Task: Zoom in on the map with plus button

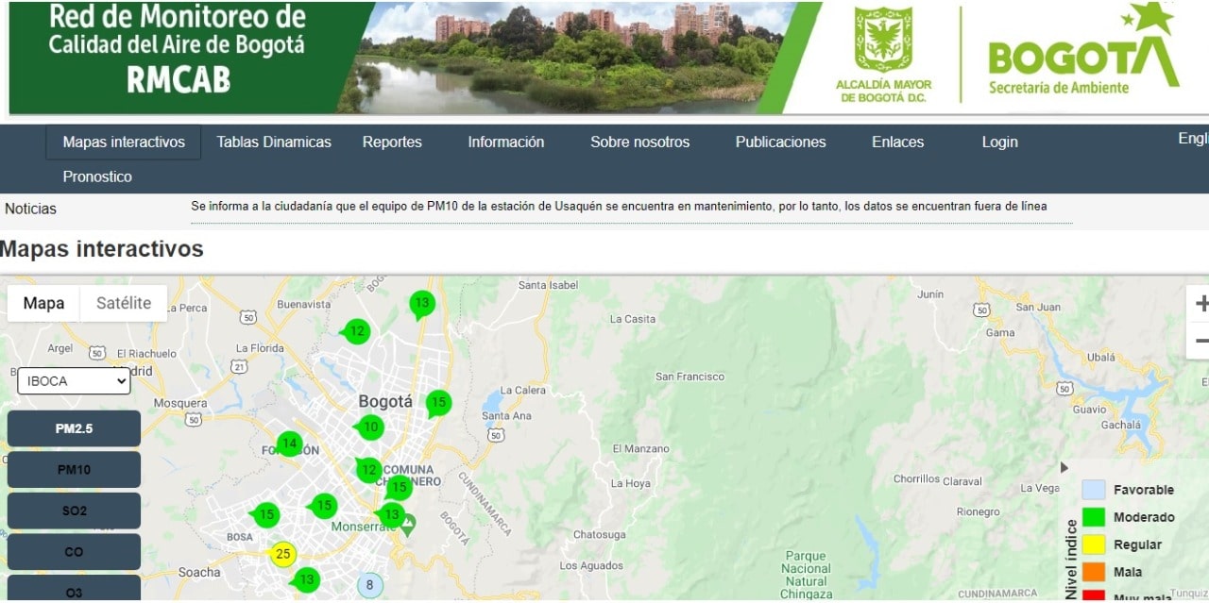Action: tap(1200, 304)
